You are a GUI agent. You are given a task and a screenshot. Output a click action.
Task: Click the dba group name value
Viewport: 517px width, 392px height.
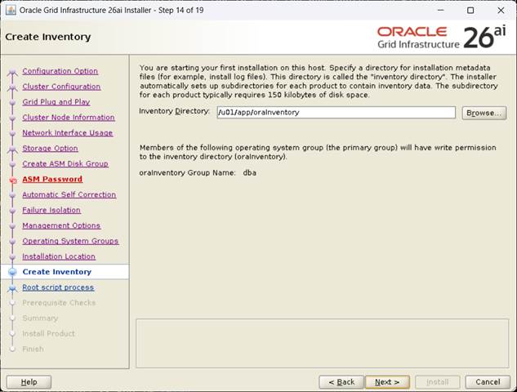tap(250, 173)
